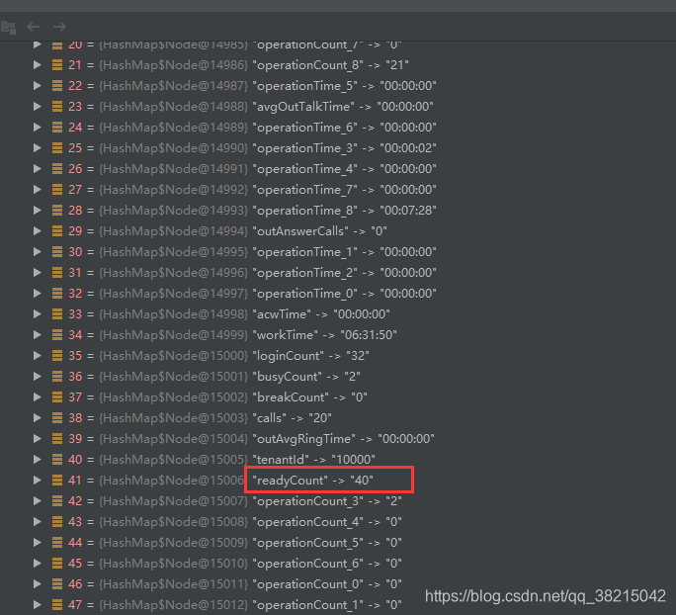
Task: Click the field icon of entry 44
Action: [x=57, y=542]
